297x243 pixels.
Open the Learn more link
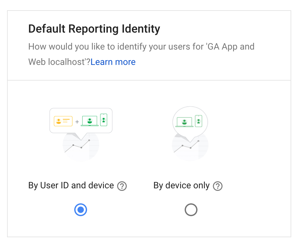pyautogui.click(x=113, y=62)
